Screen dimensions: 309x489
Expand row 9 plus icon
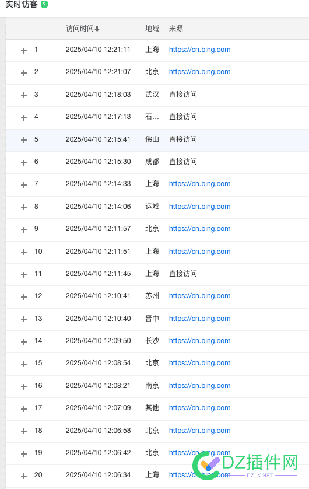point(24,229)
